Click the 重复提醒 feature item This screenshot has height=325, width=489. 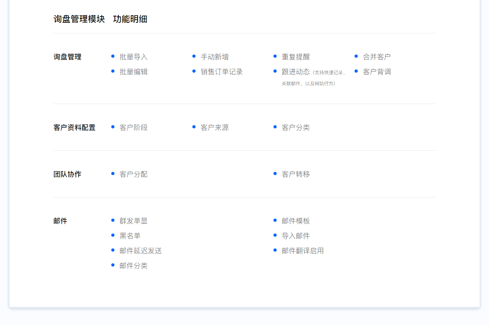(x=296, y=57)
